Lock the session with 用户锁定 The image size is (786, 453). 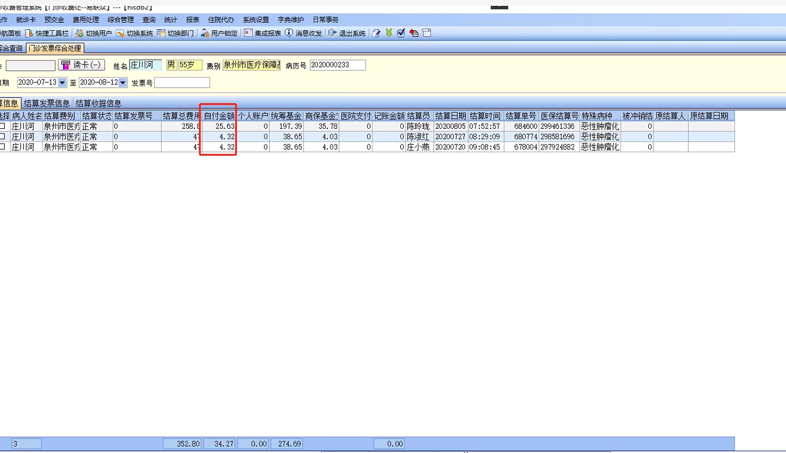219,33
